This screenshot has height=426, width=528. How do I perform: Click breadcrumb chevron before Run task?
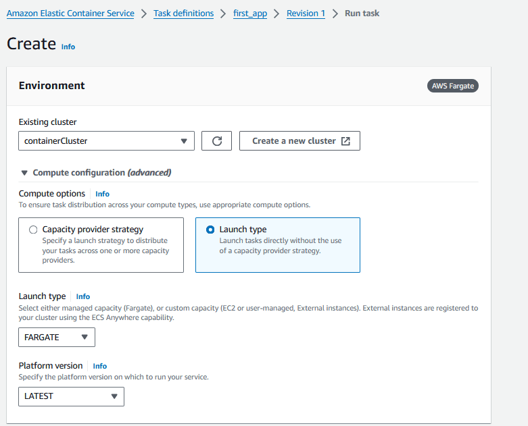point(335,14)
